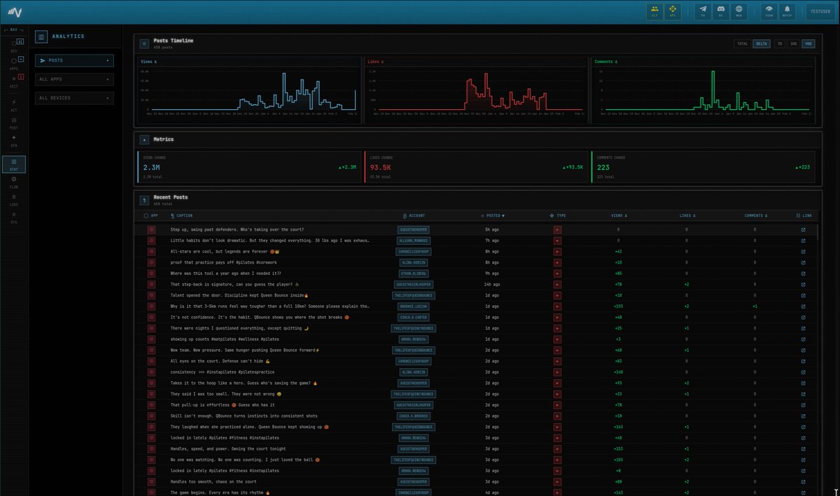
Task: Sort table by COMMENTS Δ column
Action: tap(755, 215)
